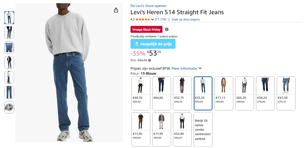Open the image share options
Viewport: 304px width, 148px height.
[116, 10]
